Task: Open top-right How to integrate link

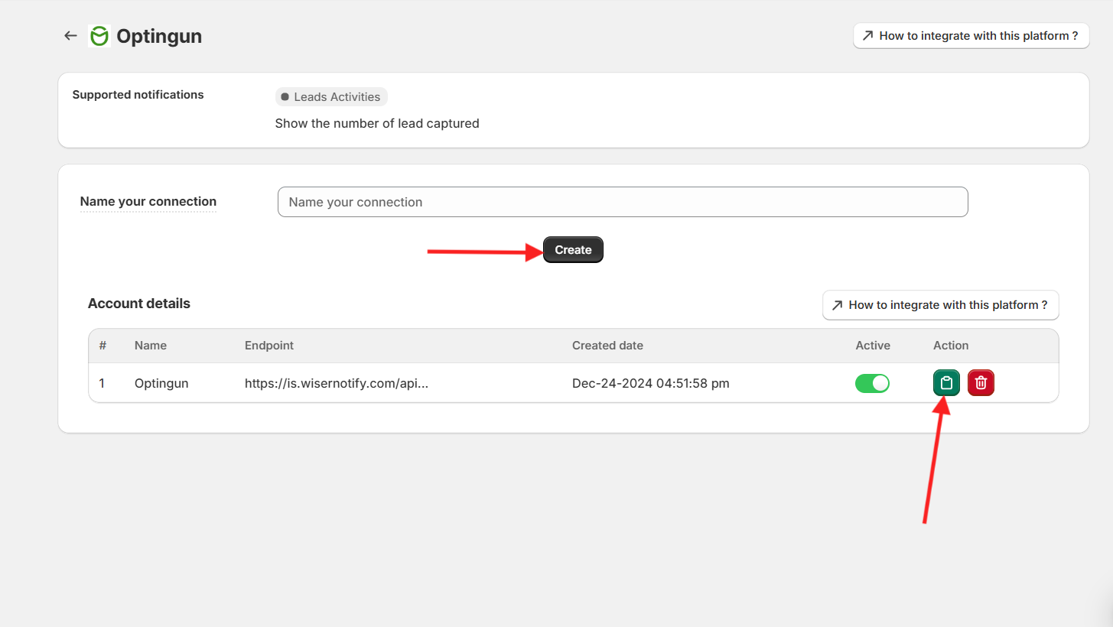Action: 971,36
